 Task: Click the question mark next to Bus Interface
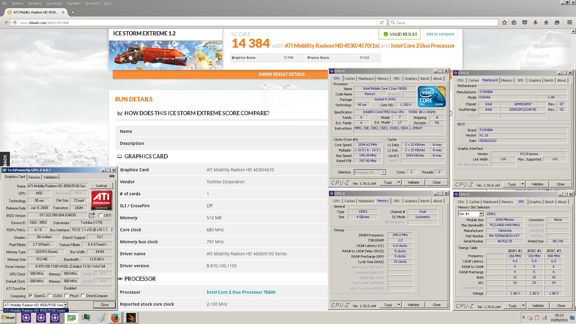(x=112, y=230)
